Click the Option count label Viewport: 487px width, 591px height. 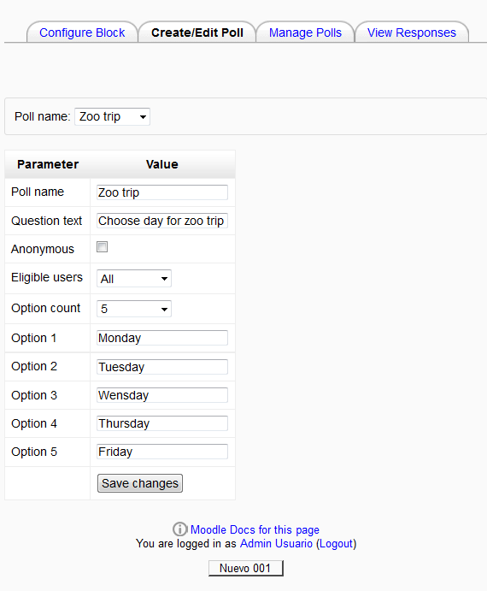tap(45, 308)
